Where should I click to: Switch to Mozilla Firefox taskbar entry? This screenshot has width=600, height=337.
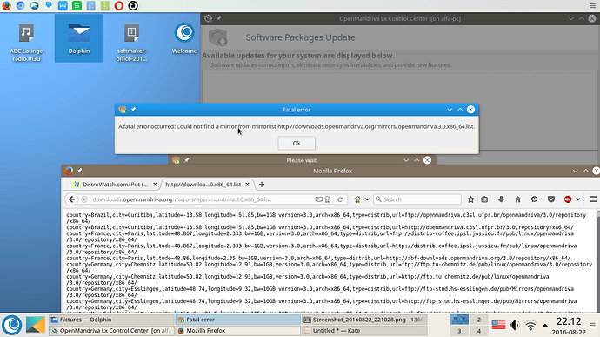238,331
